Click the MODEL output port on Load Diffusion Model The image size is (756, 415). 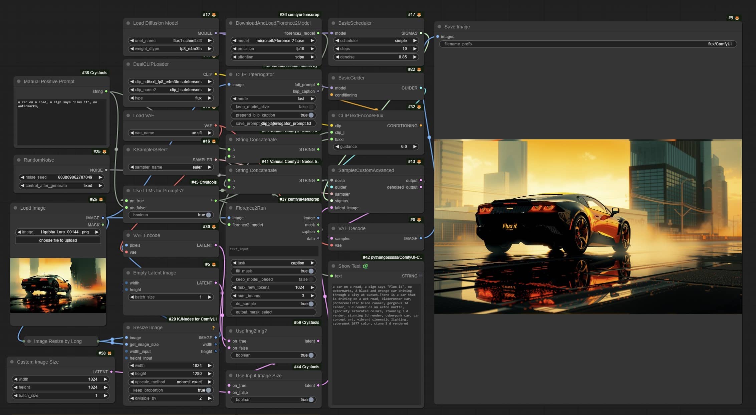pyautogui.click(x=216, y=33)
